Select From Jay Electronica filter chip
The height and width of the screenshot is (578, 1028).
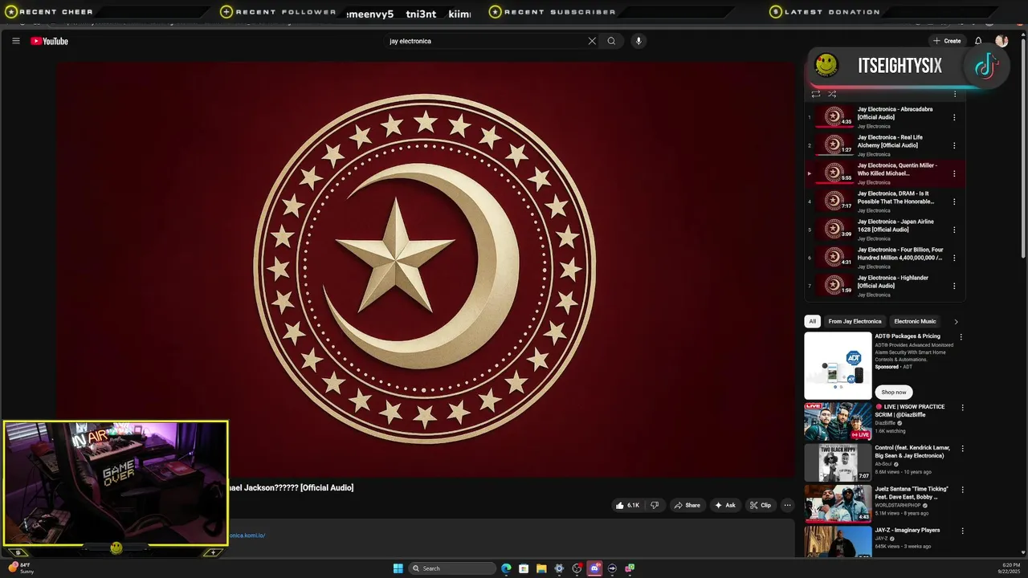[x=855, y=321]
